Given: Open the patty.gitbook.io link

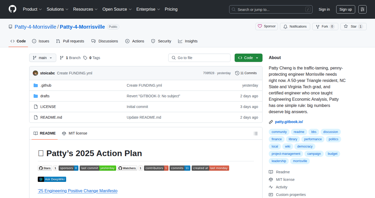Looking at the screenshot, I should tap(289, 122).
